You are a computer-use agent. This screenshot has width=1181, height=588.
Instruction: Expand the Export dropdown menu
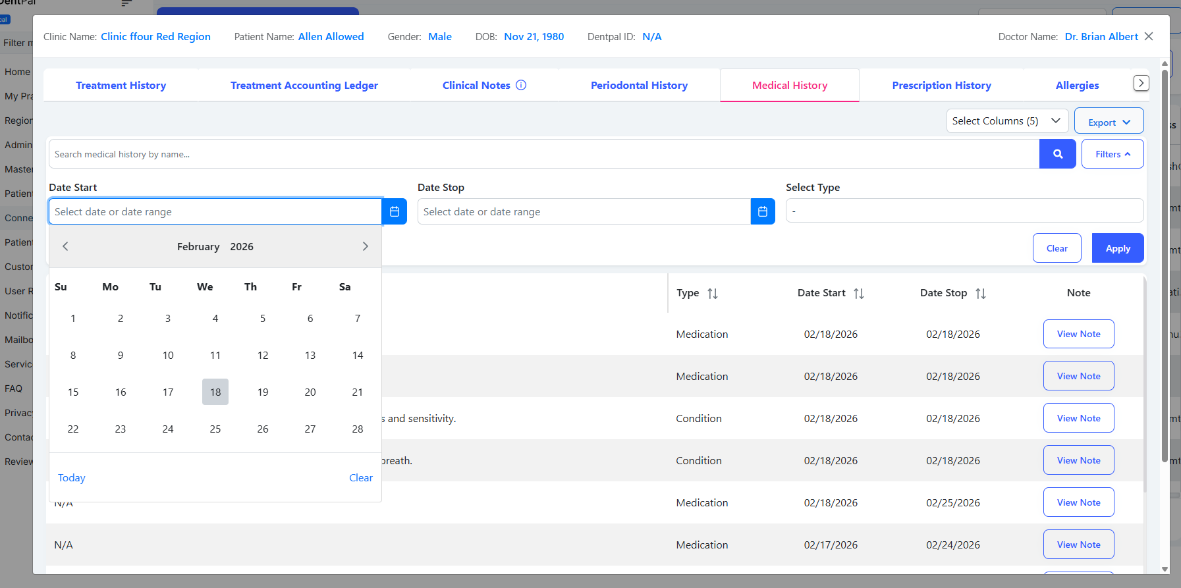pyautogui.click(x=1109, y=122)
